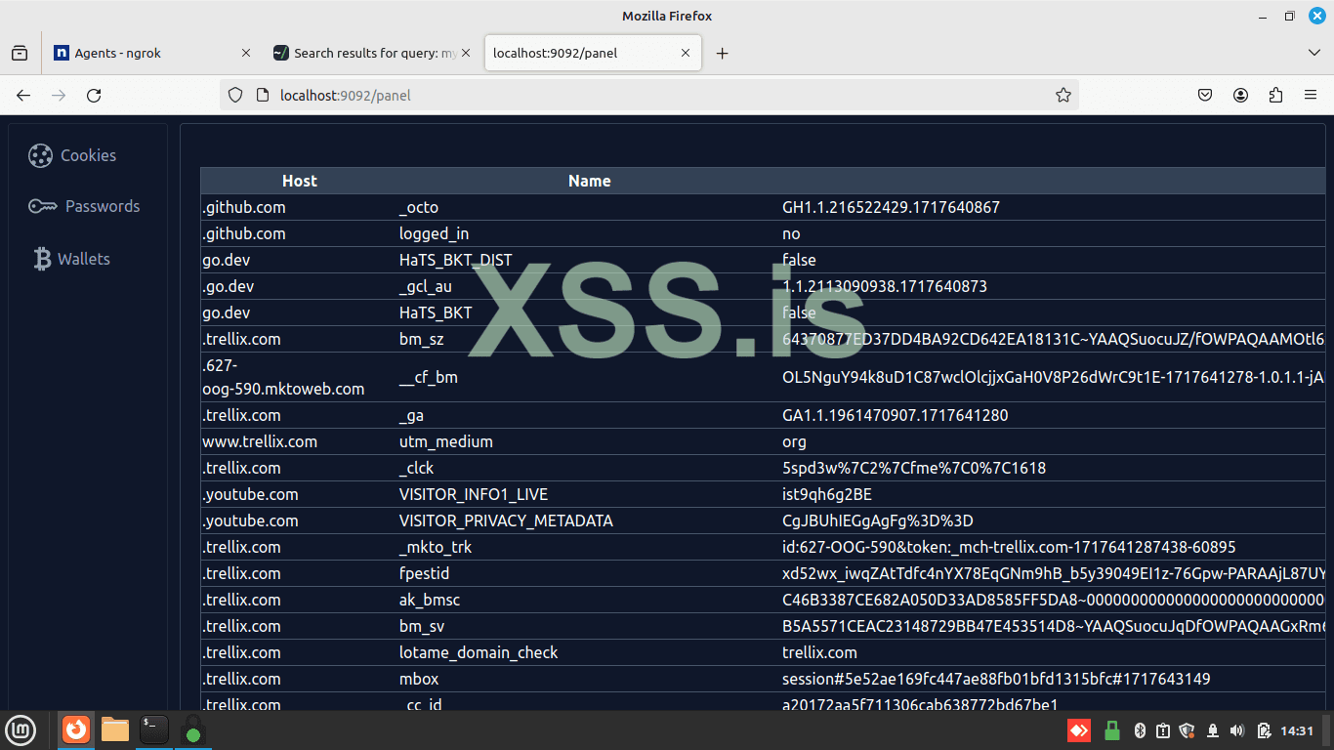Go back to the previous page

click(23, 95)
